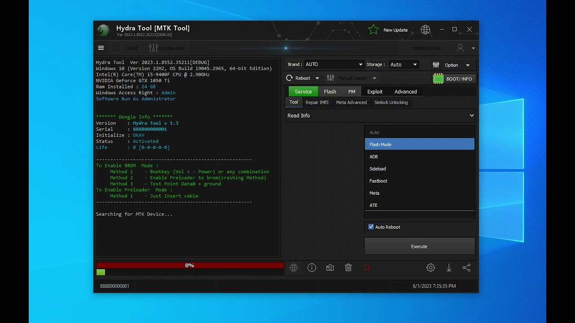This screenshot has width=575, height=323.
Task: Click the red 0% progress bar
Action: (190, 266)
